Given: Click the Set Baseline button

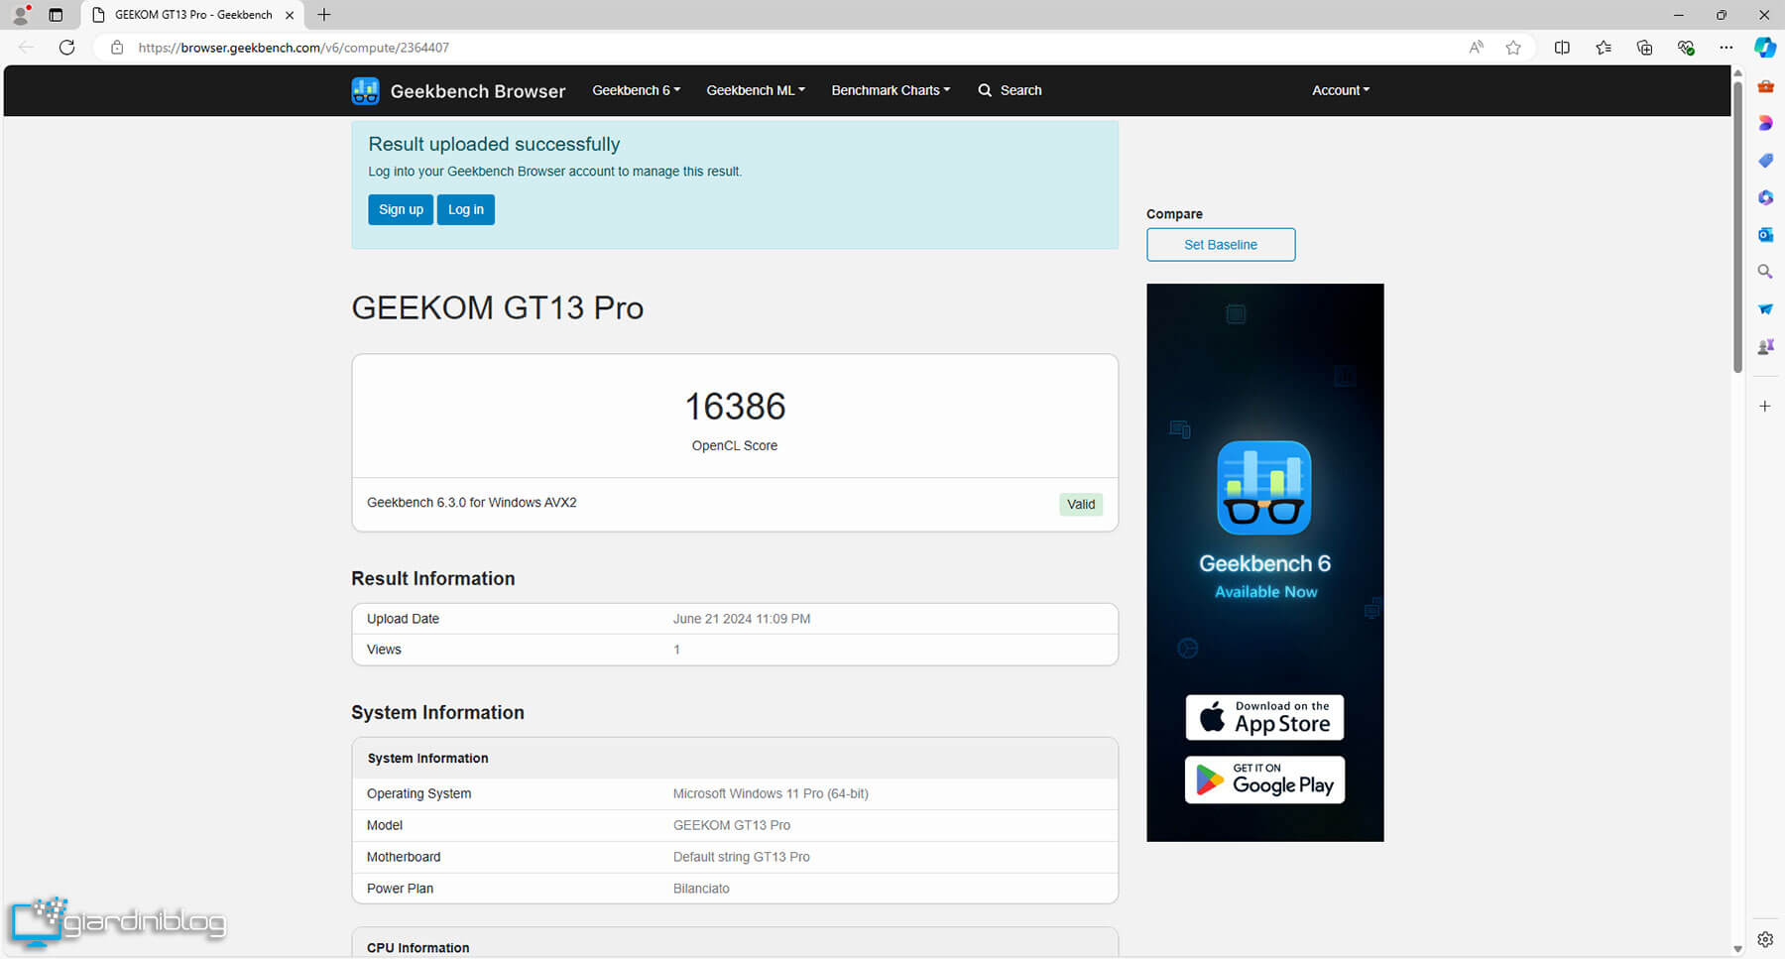Looking at the screenshot, I should click(x=1221, y=245).
